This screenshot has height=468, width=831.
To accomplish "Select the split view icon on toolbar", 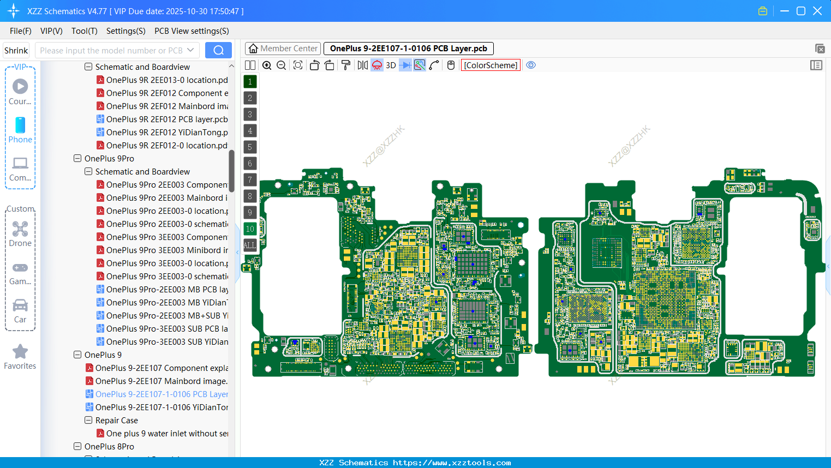I will click(x=249, y=65).
